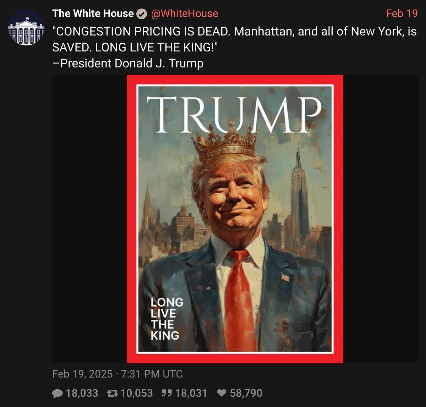The height and width of the screenshot is (407, 426).
Task: Click the CONGESTION PRICING IS DEAD tweet text
Action: 234,39
